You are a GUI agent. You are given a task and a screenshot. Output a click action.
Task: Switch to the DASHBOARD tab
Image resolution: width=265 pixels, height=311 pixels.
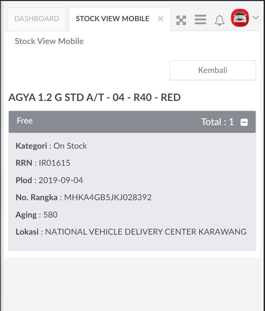[x=36, y=19]
